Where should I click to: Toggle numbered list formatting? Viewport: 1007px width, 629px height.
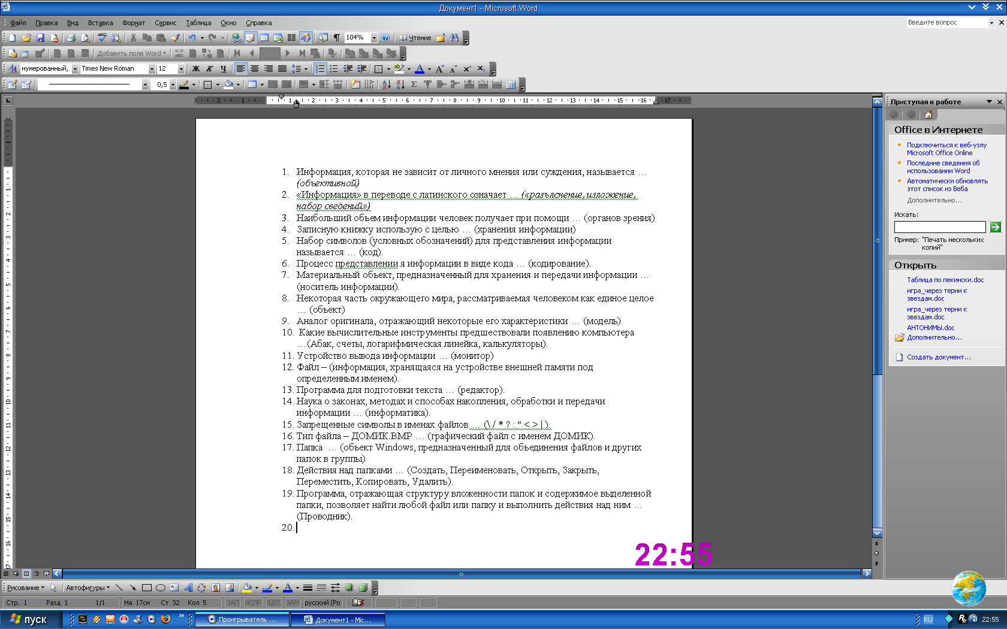320,69
